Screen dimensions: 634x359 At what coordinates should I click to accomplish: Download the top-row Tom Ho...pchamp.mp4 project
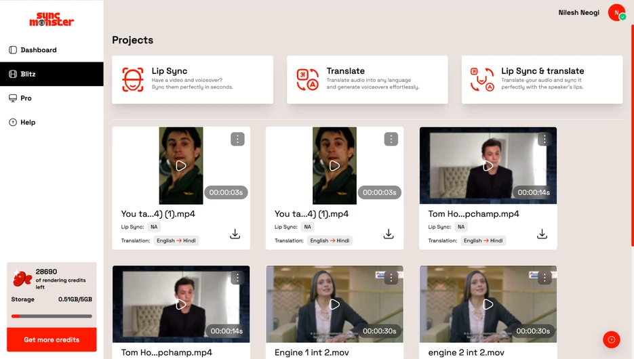[542, 234]
